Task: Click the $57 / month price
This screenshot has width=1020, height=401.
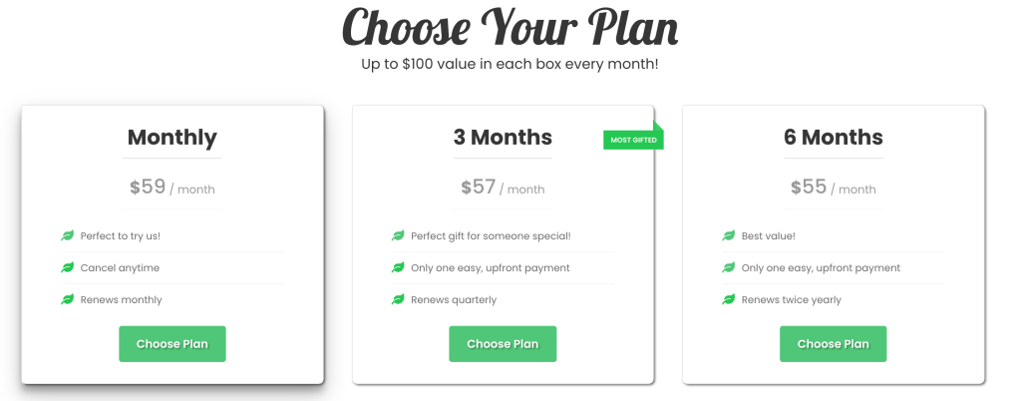Action: [x=503, y=188]
